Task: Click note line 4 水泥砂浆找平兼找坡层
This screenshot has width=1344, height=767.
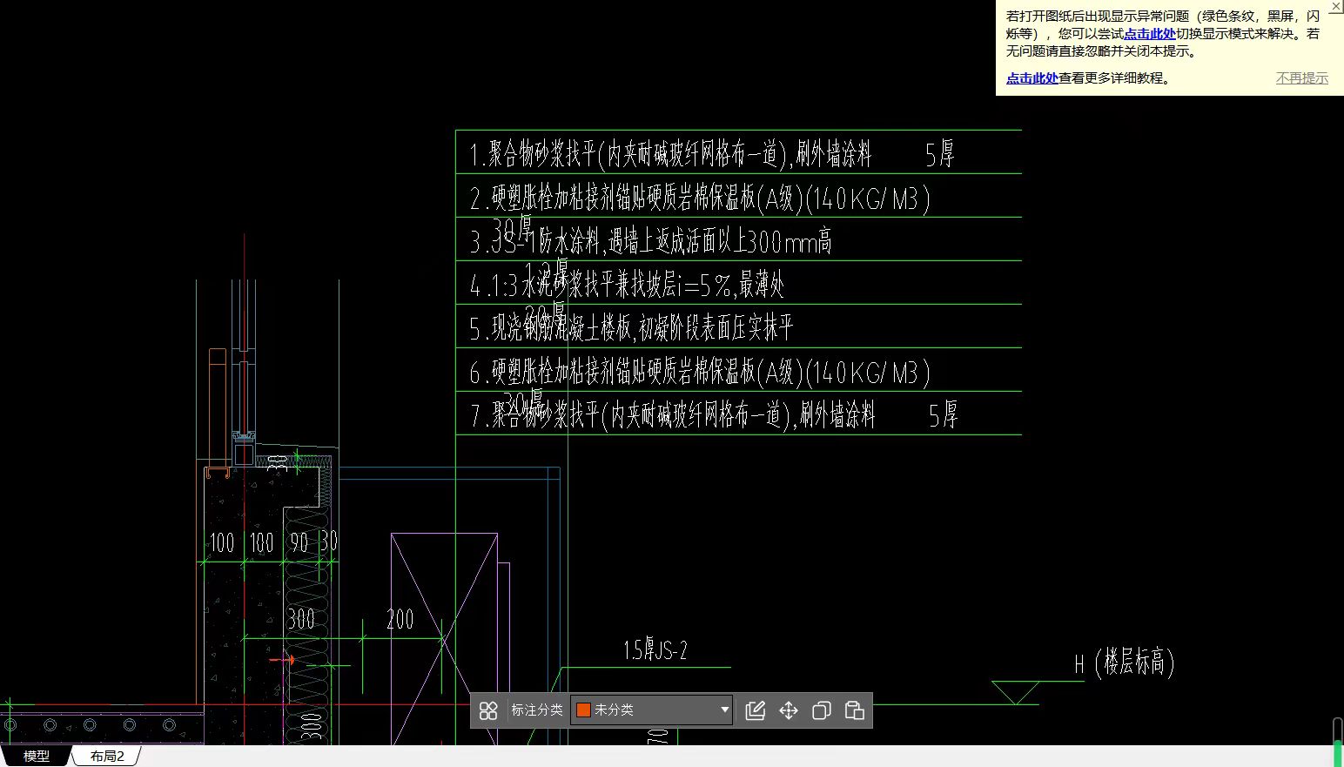Action: (627, 285)
